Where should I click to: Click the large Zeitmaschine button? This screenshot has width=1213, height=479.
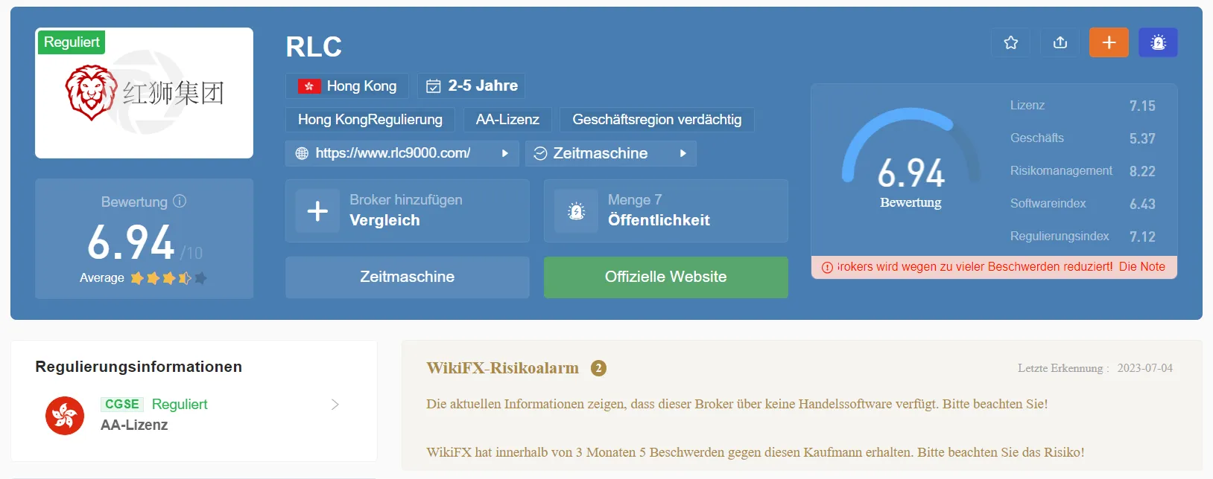click(x=408, y=277)
